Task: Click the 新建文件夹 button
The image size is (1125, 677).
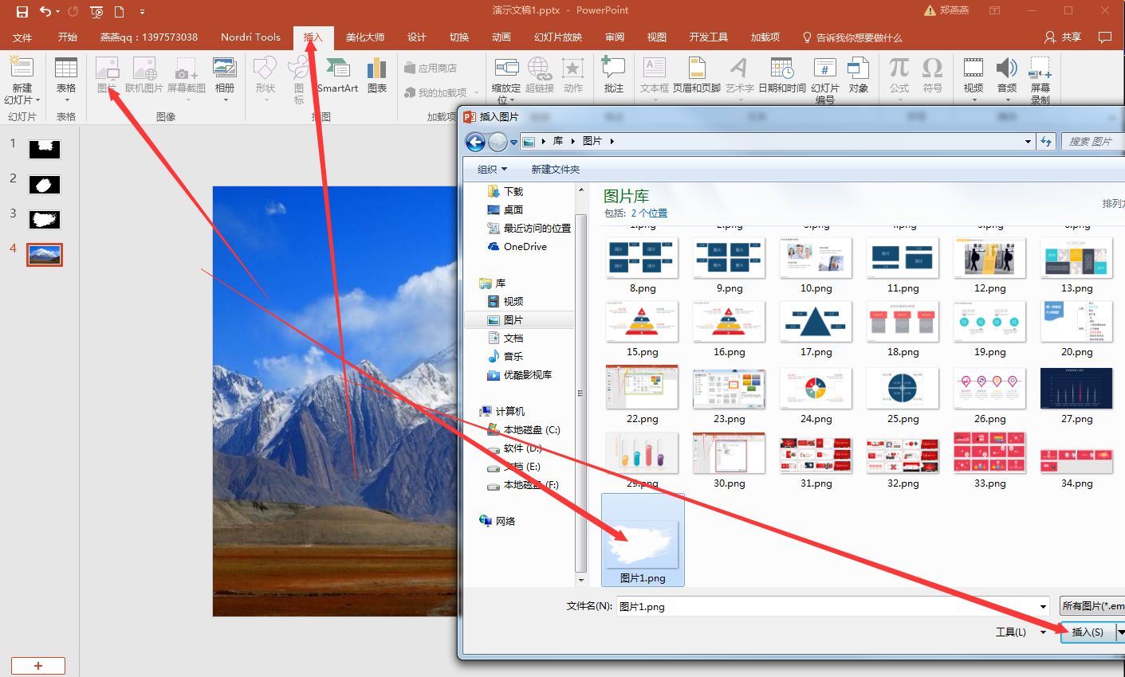Action: (x=556, y=170)
